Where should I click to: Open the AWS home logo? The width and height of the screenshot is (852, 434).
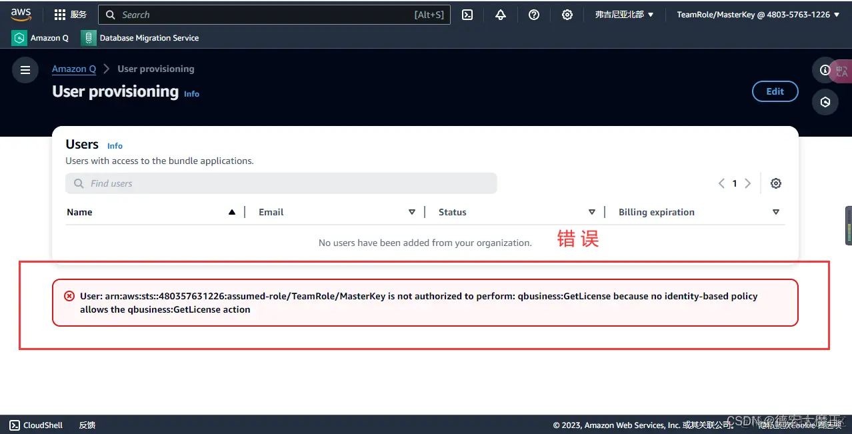point(21,14)
